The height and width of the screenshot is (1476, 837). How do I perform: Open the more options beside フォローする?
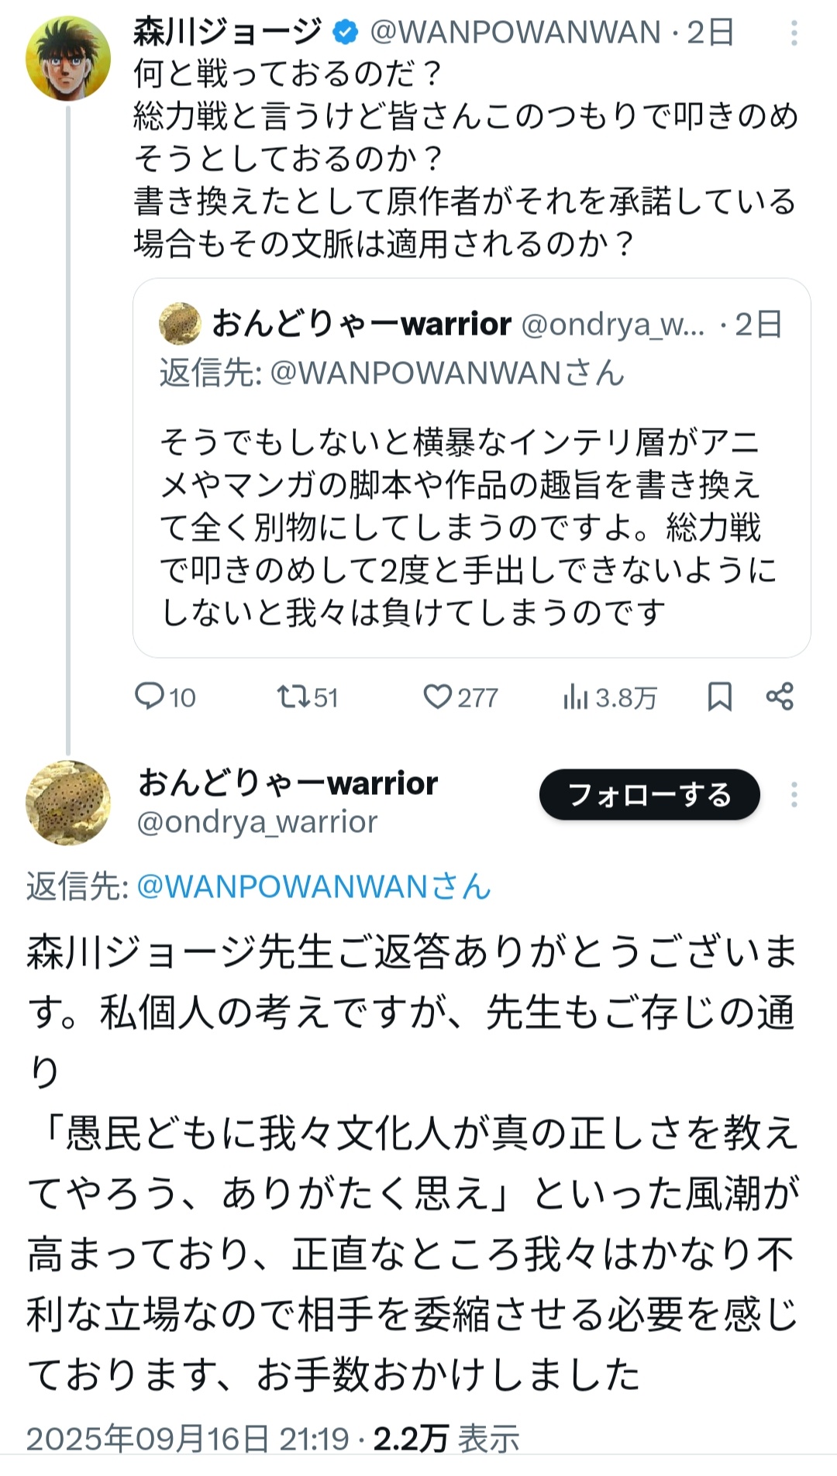[794, 794]
